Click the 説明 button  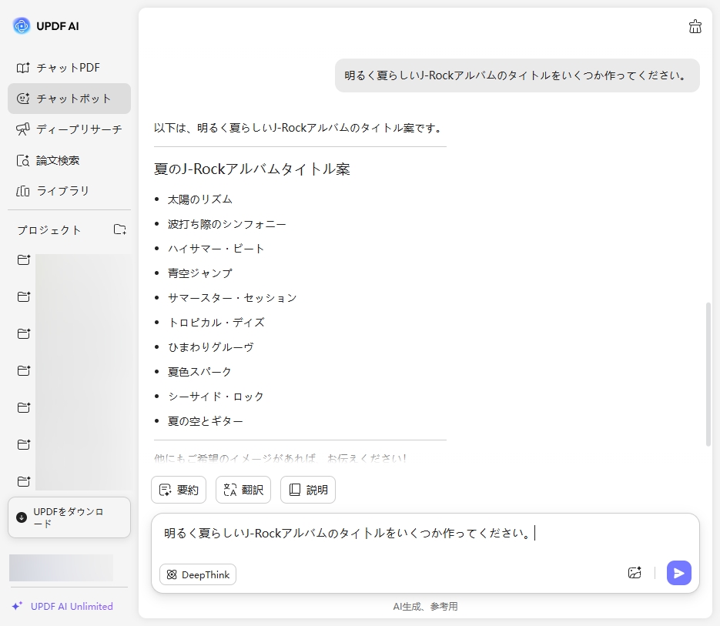click(308, 490)
